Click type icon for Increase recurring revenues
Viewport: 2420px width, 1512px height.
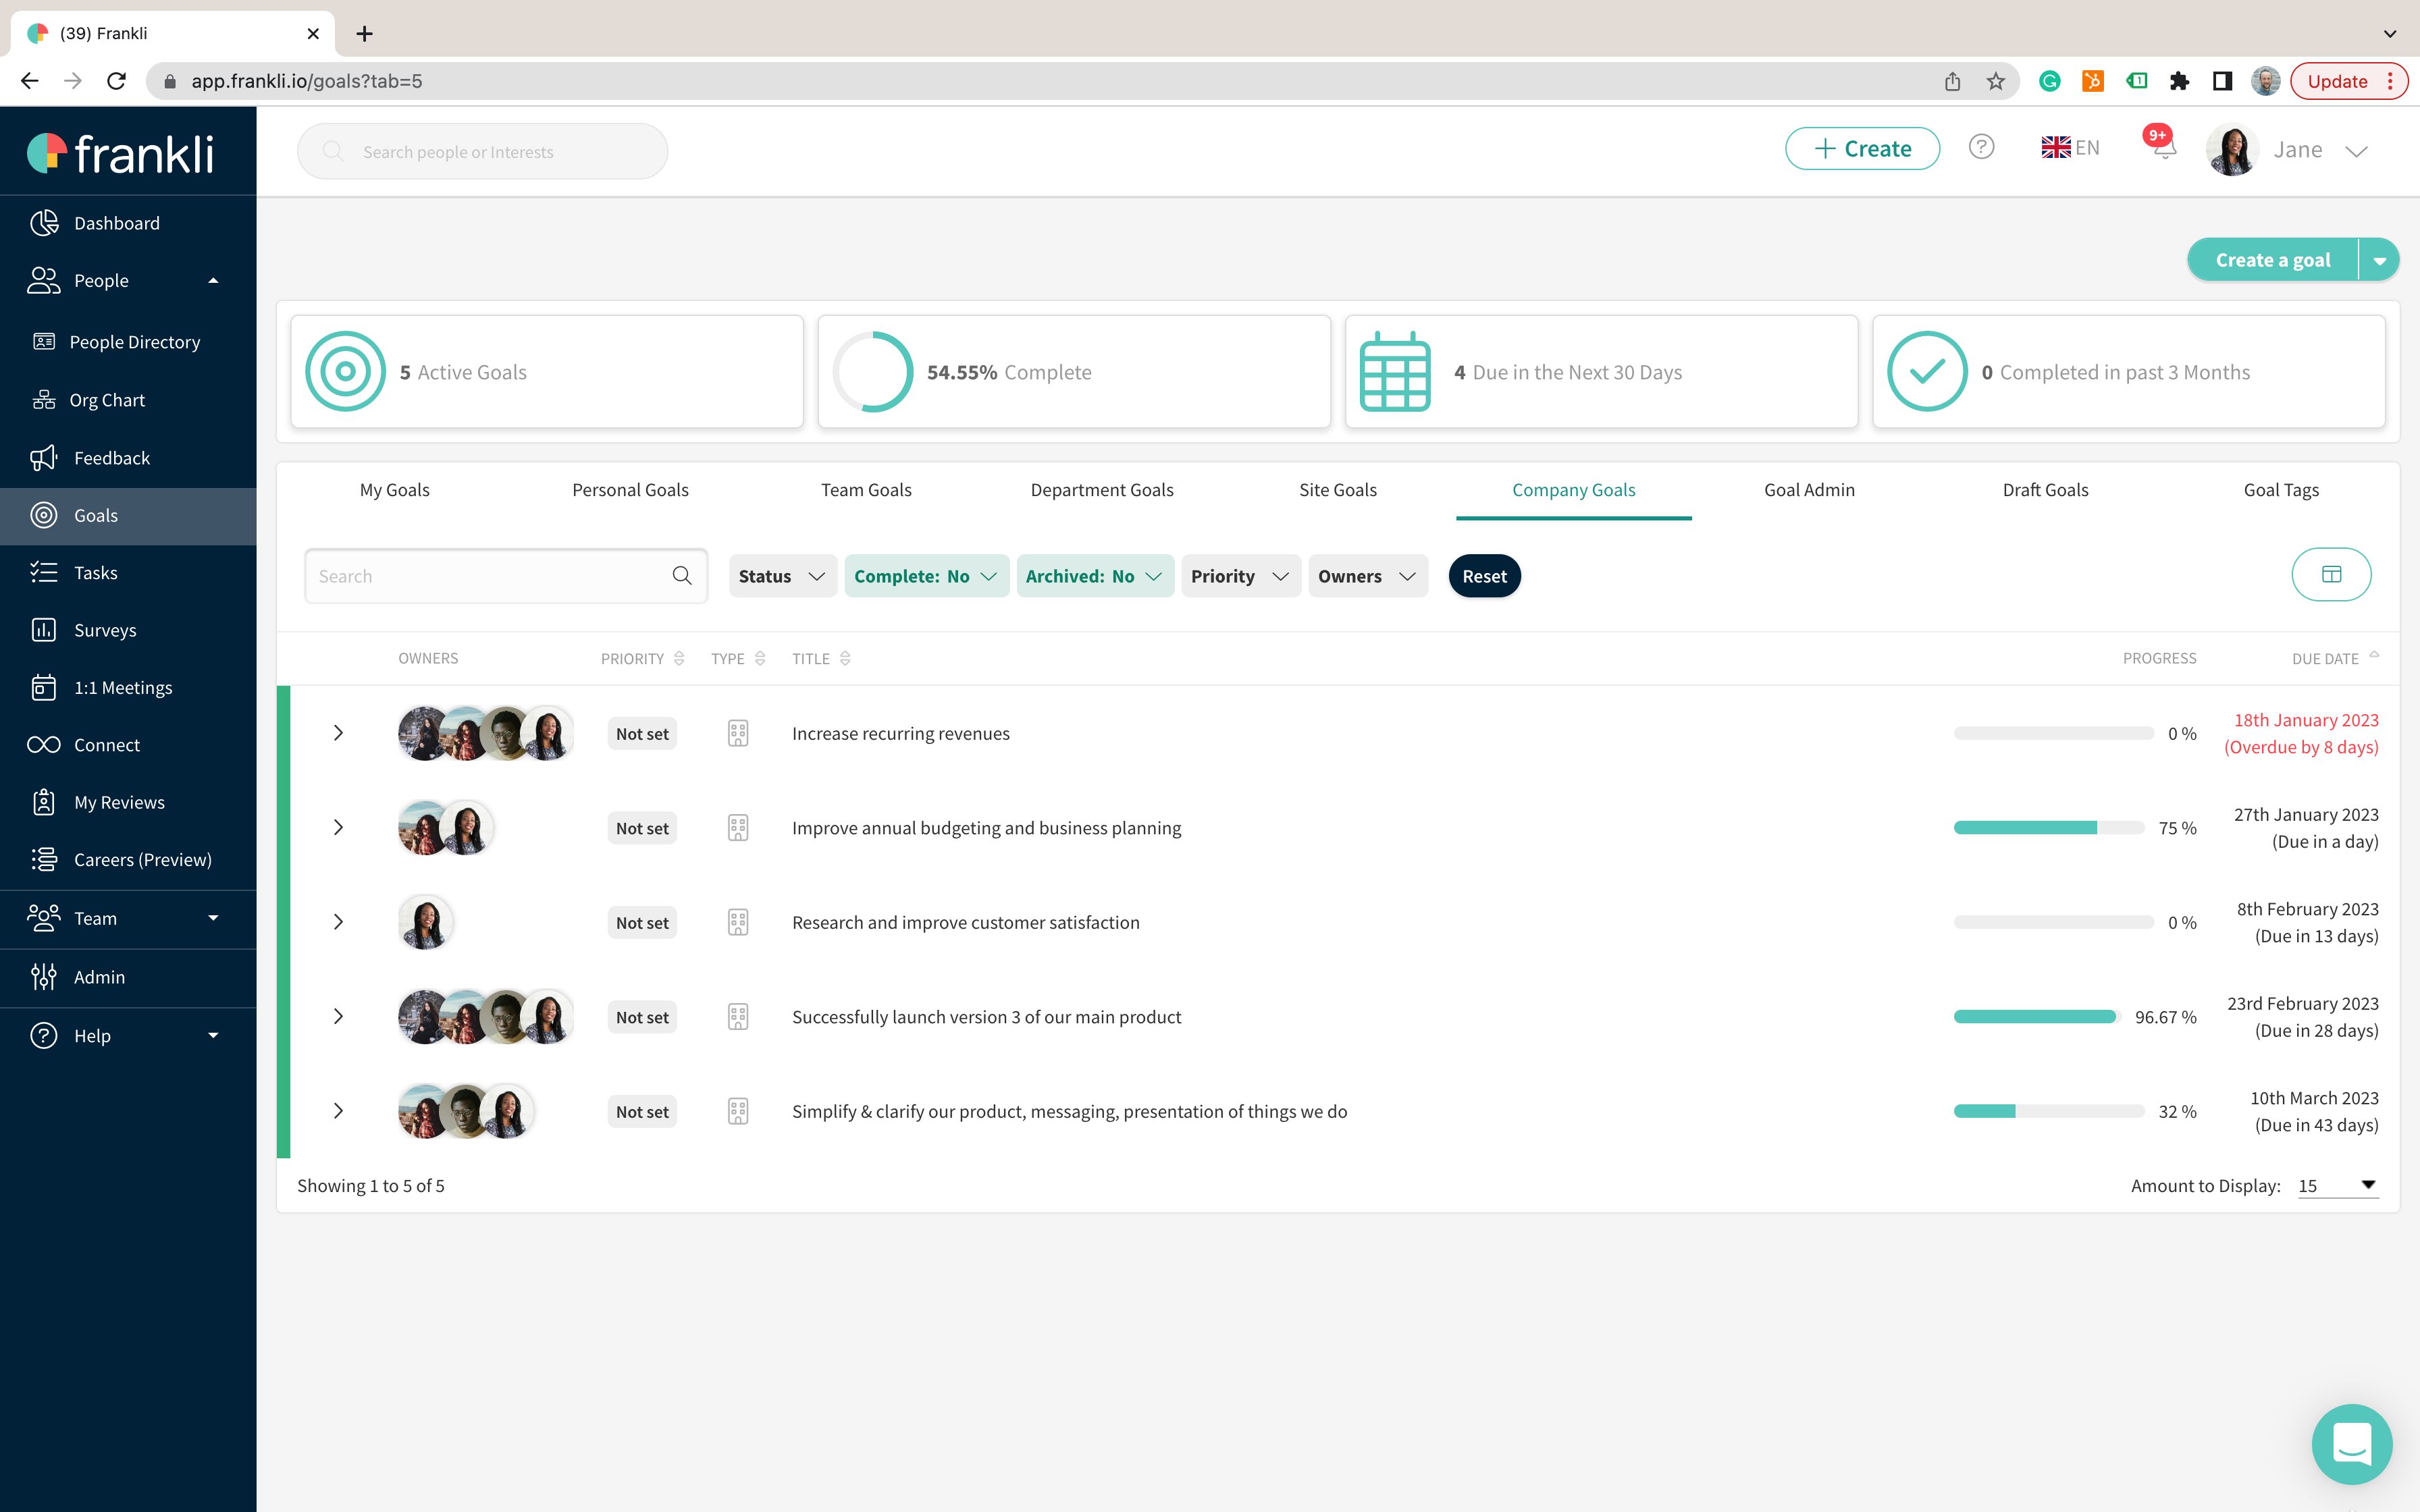738,733
